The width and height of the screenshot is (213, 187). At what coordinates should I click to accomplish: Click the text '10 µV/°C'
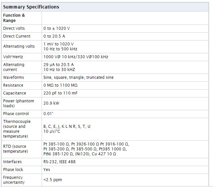pos(52,131)
